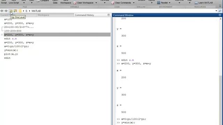The width and height of the screenshot is (223, 125).
Task: Click '>> x=0:pi/100:2*pi;' line in Command Window
Action: point(131,119)
